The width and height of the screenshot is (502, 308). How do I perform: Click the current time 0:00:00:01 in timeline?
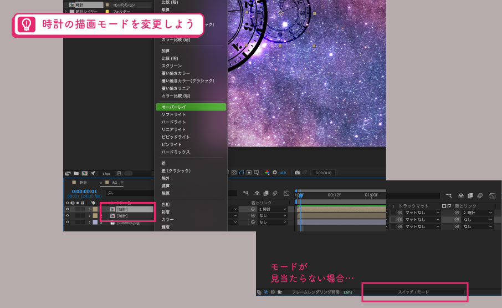click(84, 191)
